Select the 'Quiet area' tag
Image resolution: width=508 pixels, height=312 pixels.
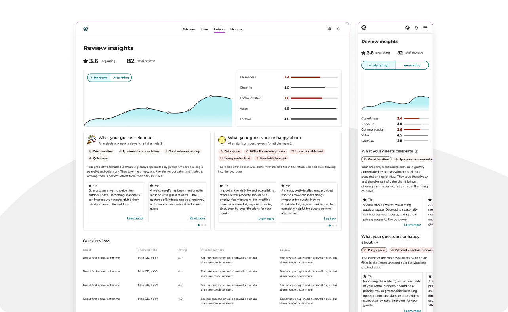pos(99,158)
